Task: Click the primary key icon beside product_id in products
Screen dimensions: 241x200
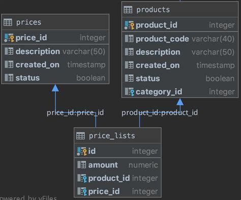Action: (129, 25)
